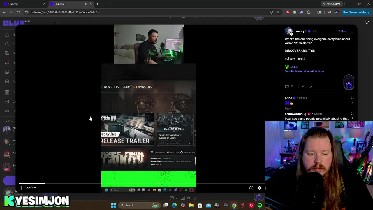Open twenty6 username link
The width and height of the screenshot is (373, 210).
click(300, 31)
